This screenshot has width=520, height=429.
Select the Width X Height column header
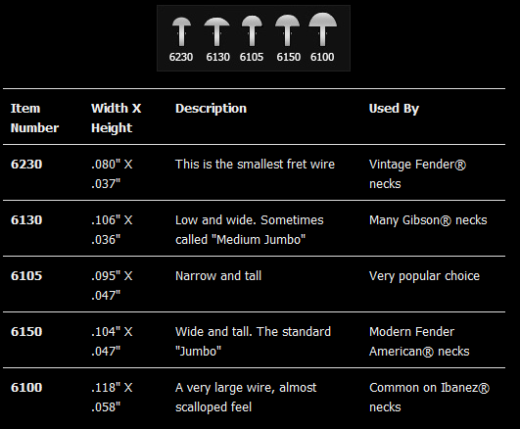(x=117, y=118)
